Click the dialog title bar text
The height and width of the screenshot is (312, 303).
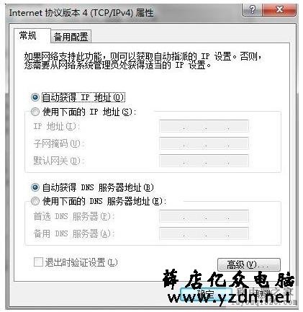(81, 12)
